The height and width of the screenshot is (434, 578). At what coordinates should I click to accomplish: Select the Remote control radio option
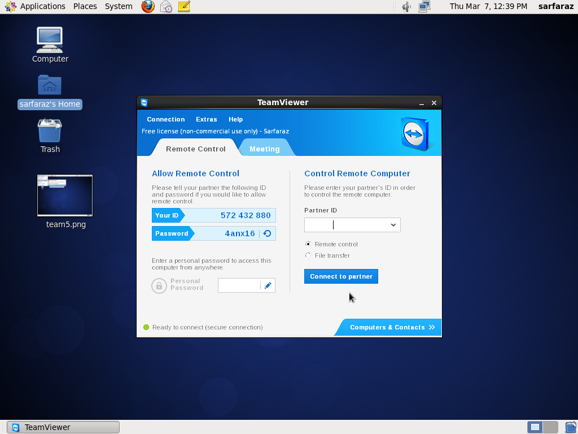point(308,244)
